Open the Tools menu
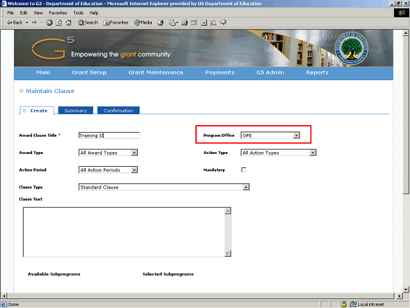Viewport: 410px width, 308px height. [78, 13]
